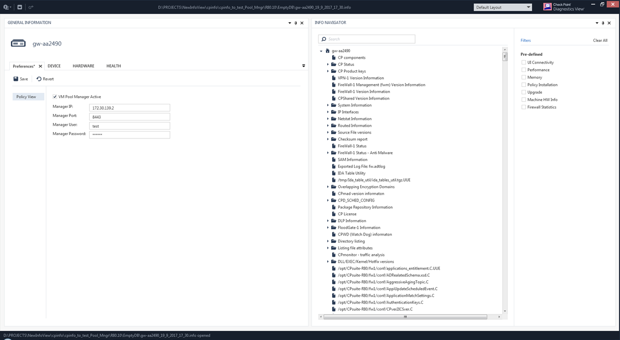Enable the UI Connectivity filter

tap(523, 63)
